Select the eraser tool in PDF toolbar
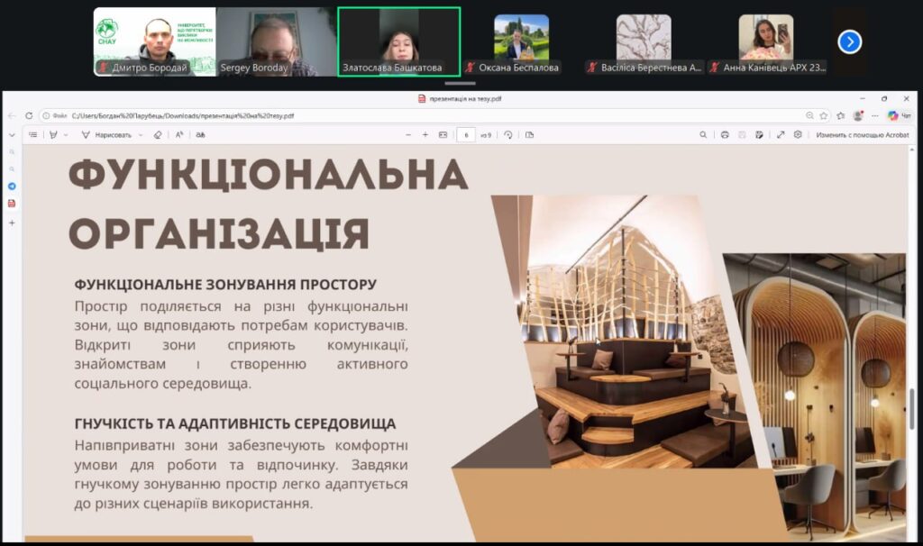 click(x=158, y=135)
